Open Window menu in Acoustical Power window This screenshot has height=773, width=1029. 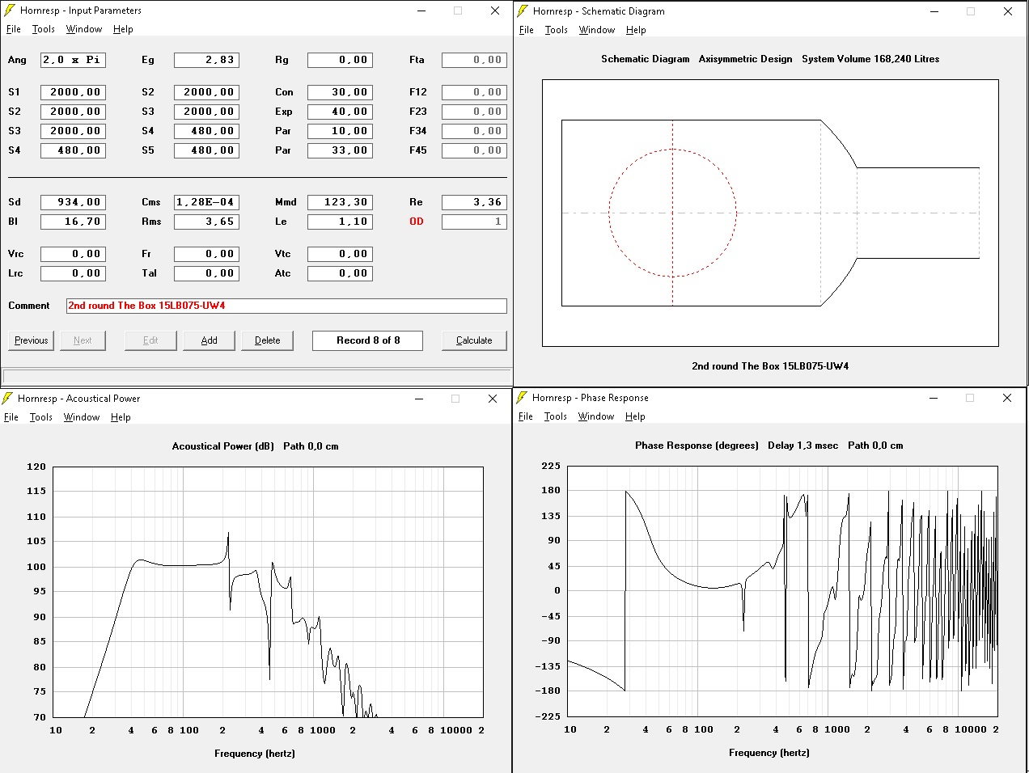coord(82,417)
